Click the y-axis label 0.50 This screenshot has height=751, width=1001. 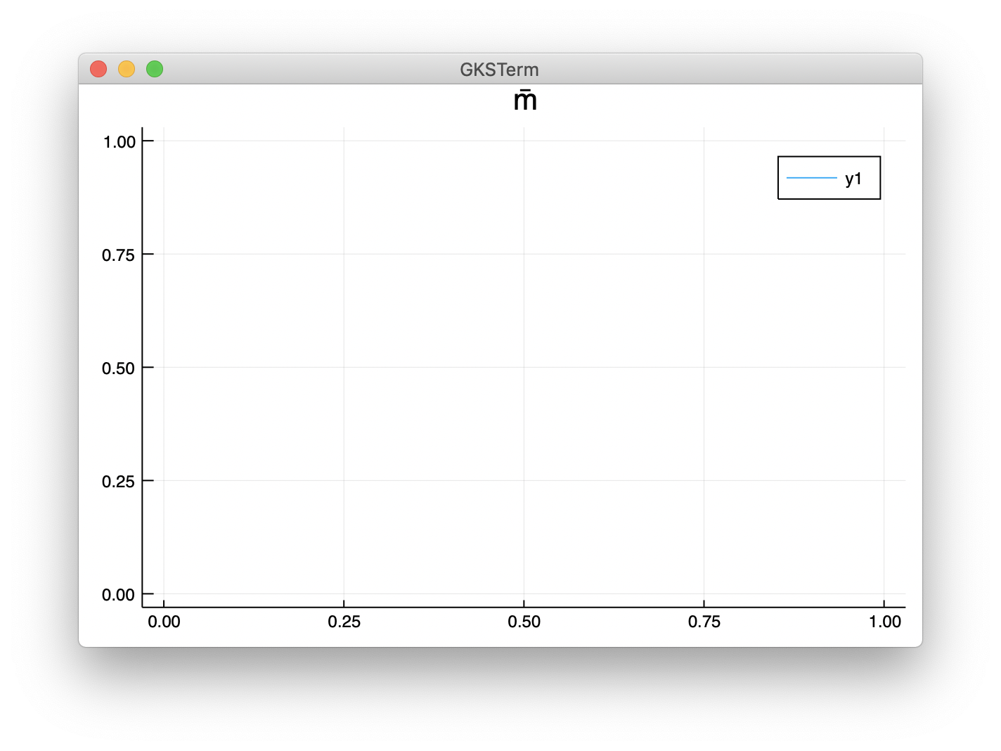[x=118, y=368]
